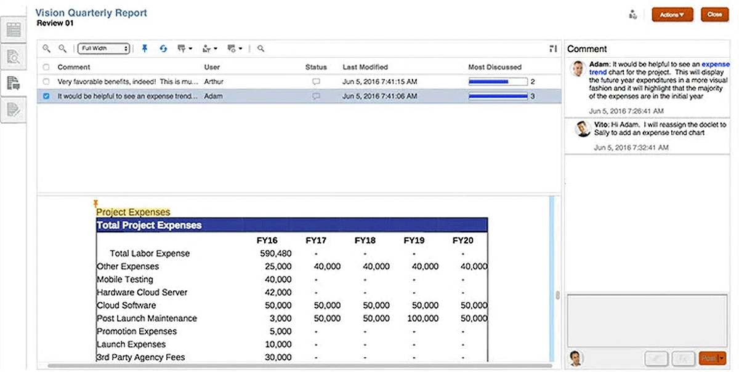Click the orange pin marker above Project Expenses
Image resolution: width=739 pixels, height=372 pixels.
click(95, 202)
